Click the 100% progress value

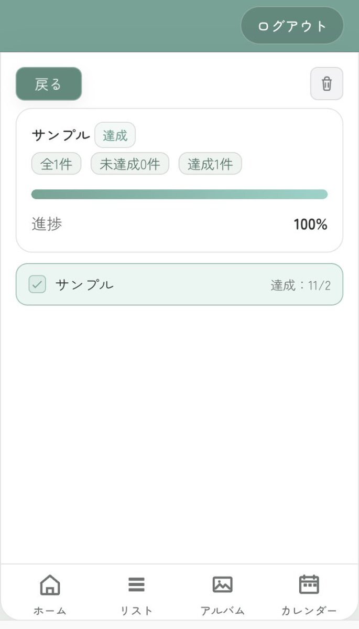point(310,225)
